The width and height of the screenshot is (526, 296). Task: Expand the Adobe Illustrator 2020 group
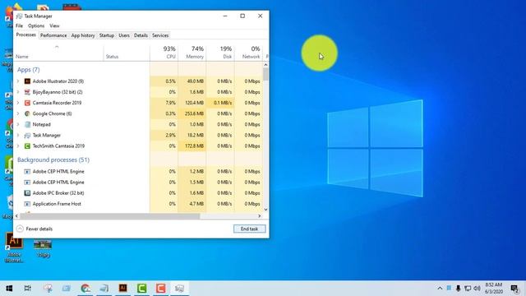coord(18,81)
